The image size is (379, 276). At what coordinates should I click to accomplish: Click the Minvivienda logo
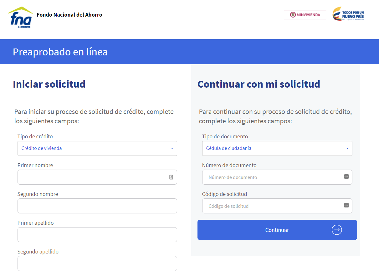pos(305,15)
